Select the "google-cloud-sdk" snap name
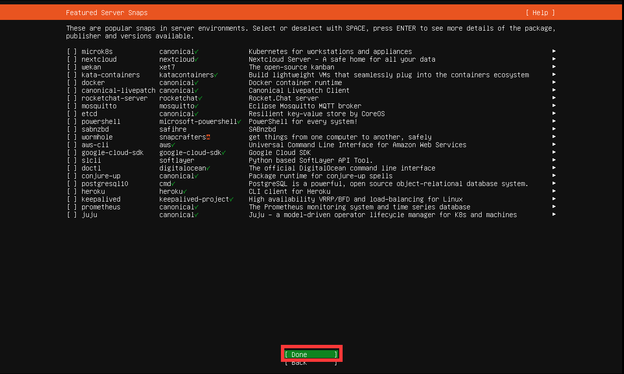 113,153
